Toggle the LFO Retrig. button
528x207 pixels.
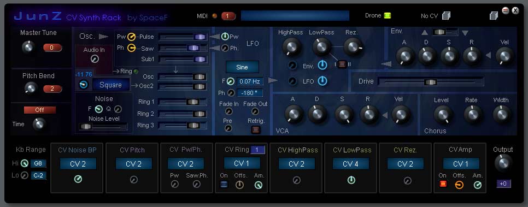point(256,129)
